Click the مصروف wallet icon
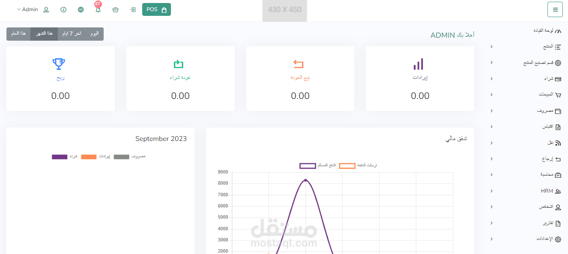 pos(558,111)
